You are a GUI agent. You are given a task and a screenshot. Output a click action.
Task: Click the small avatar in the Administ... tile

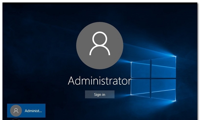16,110
